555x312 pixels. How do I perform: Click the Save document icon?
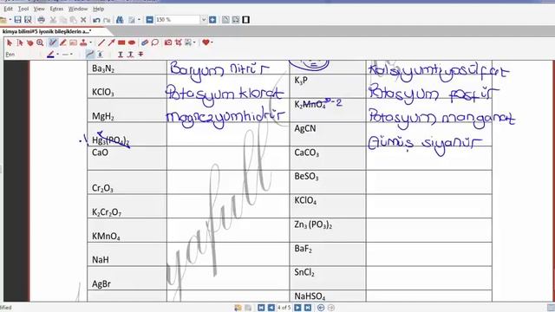point(17,20)
